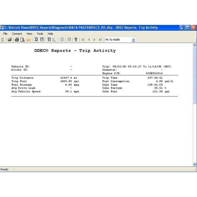Open the Connect menu

[17, 34]
